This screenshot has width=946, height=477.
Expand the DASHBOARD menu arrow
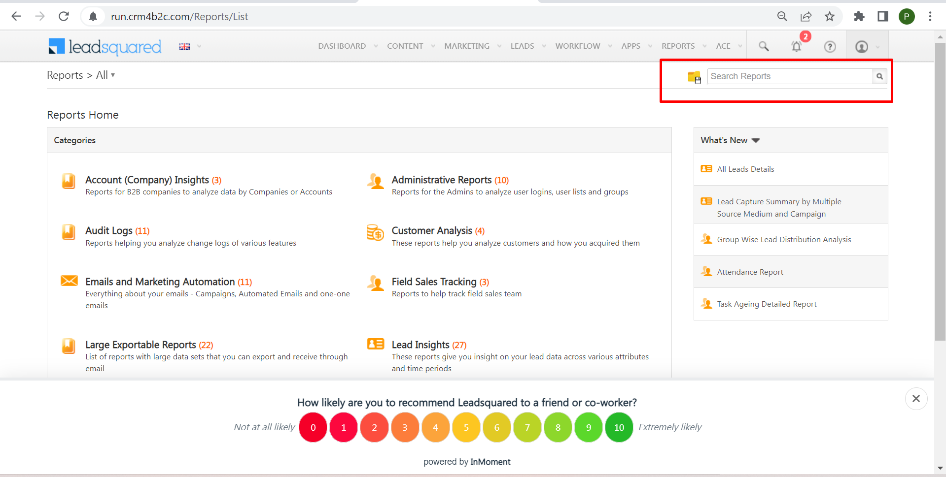(376, 46)
